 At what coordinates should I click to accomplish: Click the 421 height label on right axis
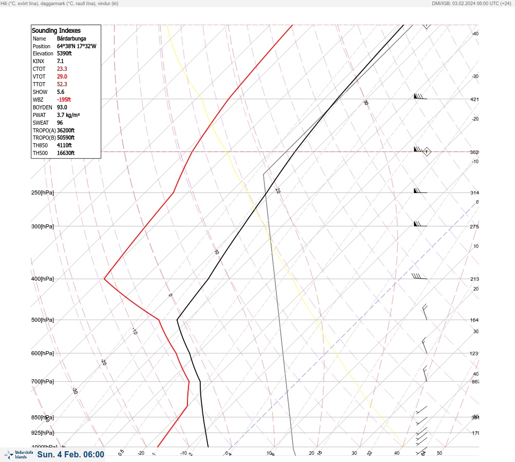tap(474, 99)
